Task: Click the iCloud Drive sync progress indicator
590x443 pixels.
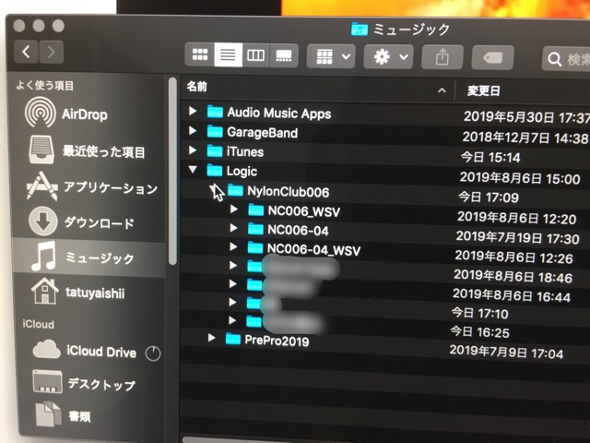Action: [153, 353]
